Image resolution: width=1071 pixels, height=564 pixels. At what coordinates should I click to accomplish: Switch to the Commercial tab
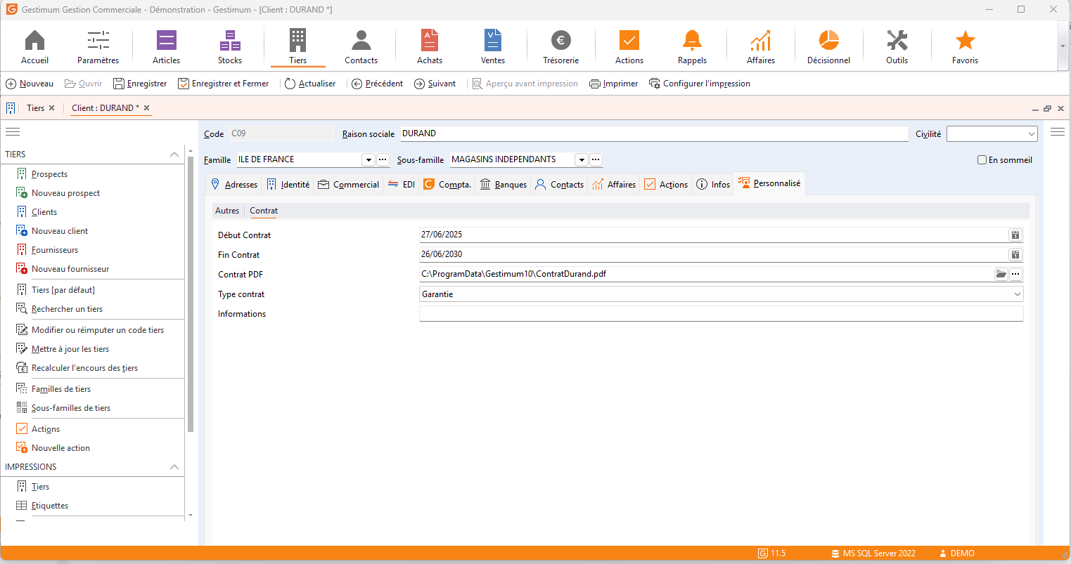tap(349, 184)
